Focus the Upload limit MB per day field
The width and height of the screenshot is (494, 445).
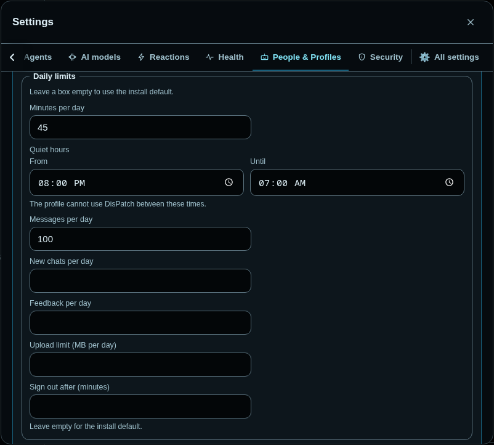[x=140, y=365]
